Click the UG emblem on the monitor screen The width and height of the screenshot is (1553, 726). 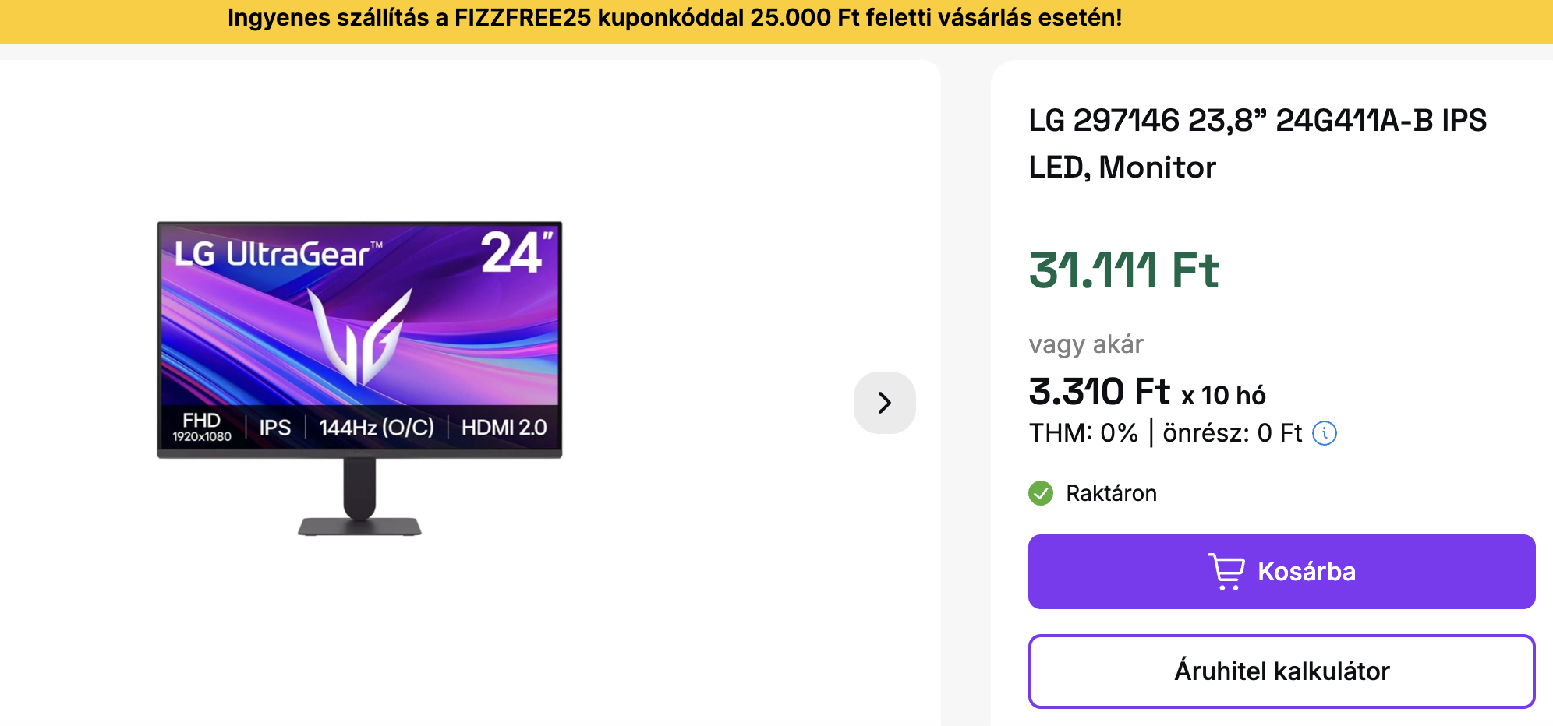(360, 337)
